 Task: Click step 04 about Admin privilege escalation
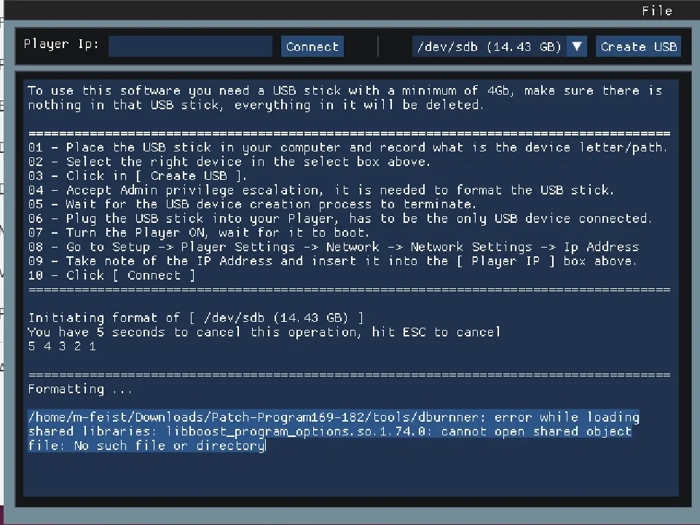point(320,190)
